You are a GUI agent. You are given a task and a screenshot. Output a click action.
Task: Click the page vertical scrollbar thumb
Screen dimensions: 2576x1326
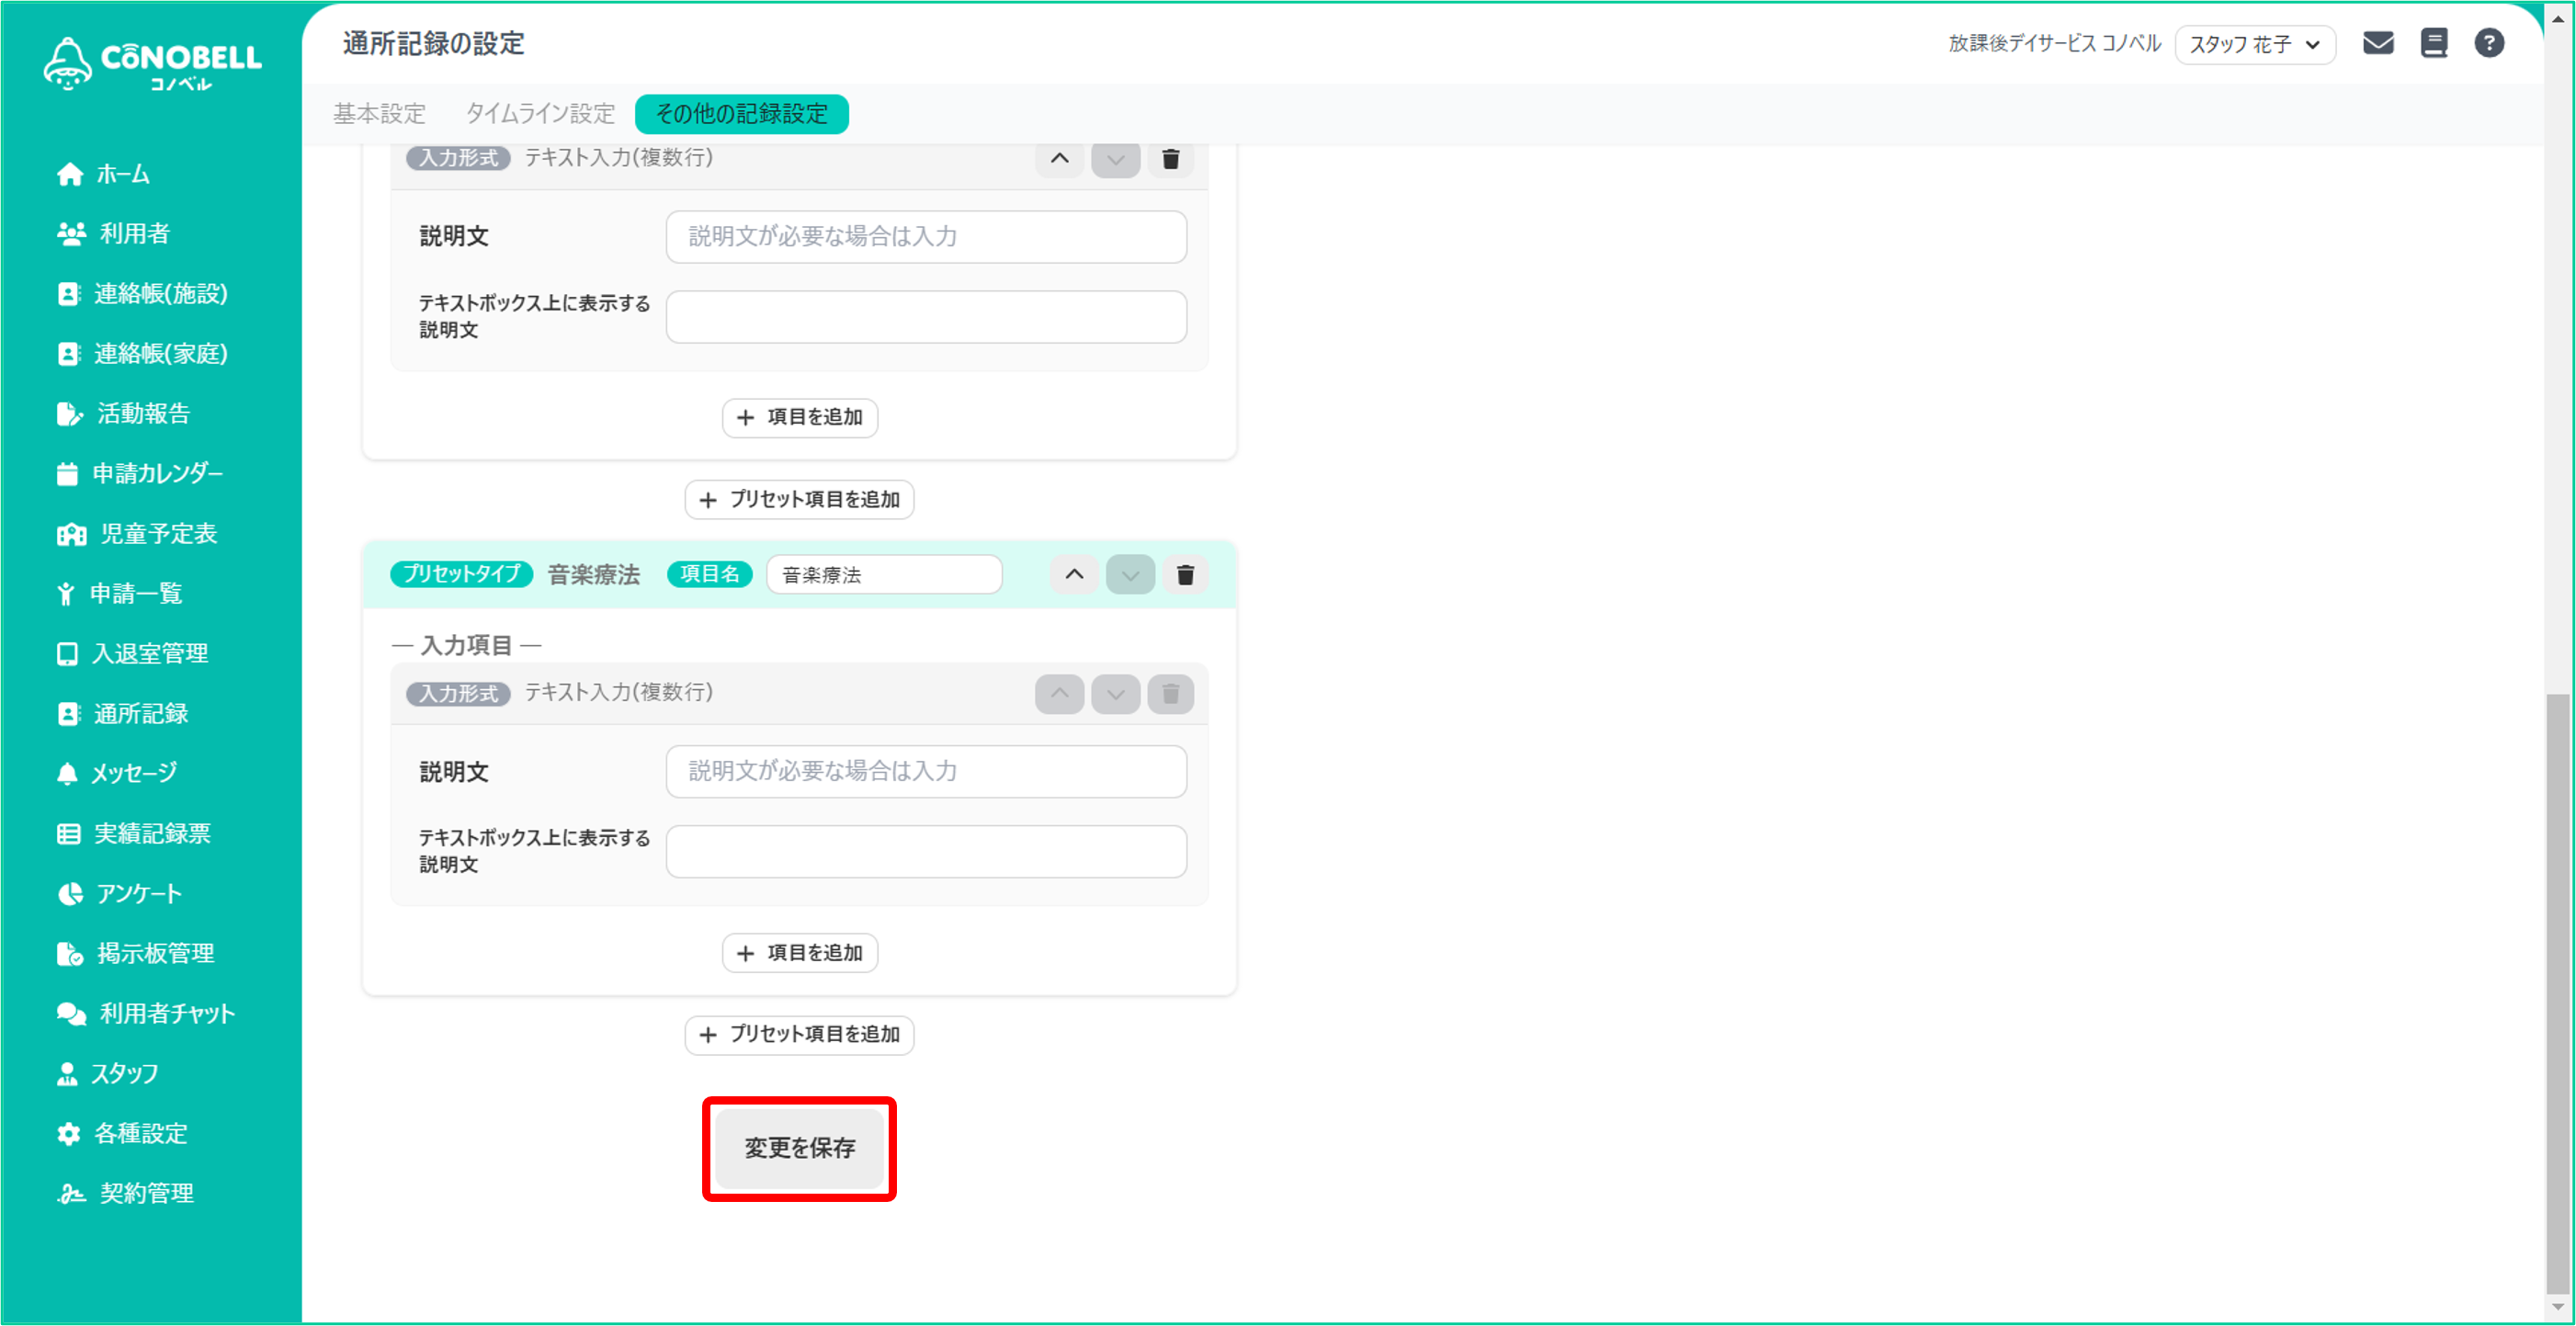(2558, 992)
